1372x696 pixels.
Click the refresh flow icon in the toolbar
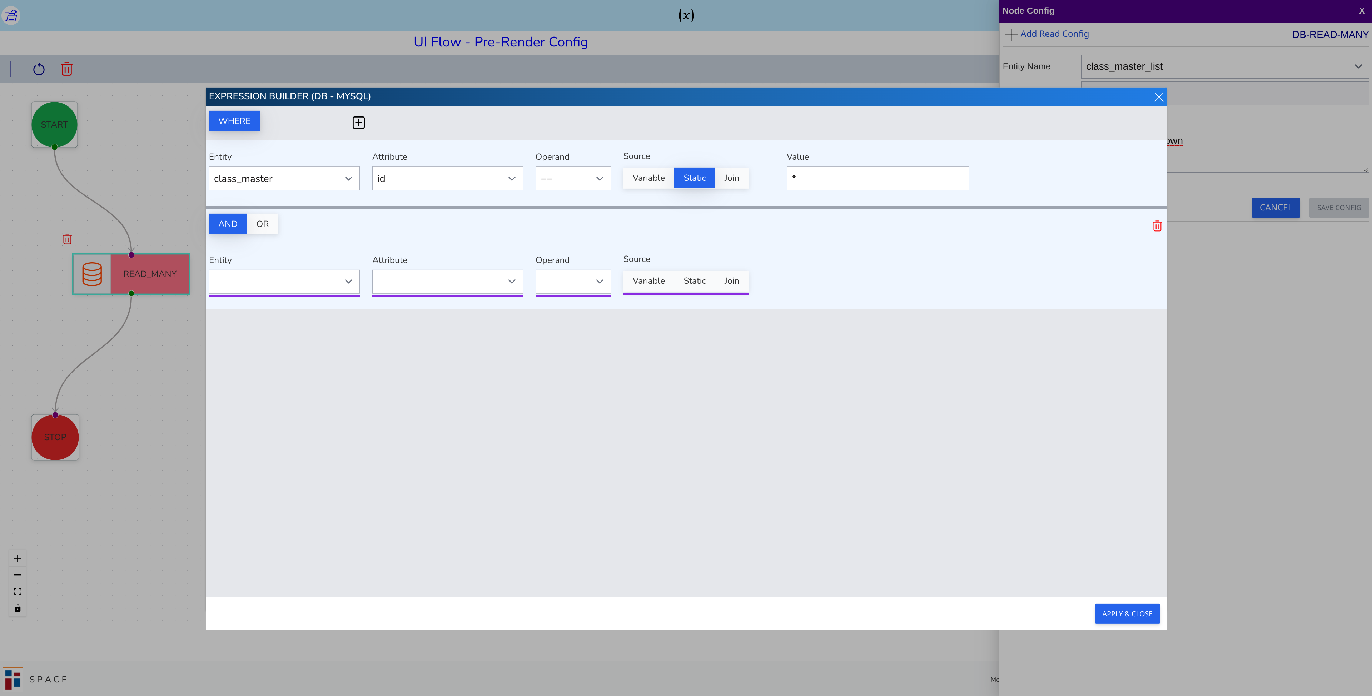[x=39, y=69]
